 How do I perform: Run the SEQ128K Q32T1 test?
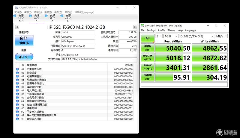(x=148, y=57)
